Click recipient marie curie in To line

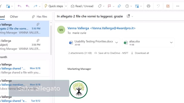[x=79, y=33]
